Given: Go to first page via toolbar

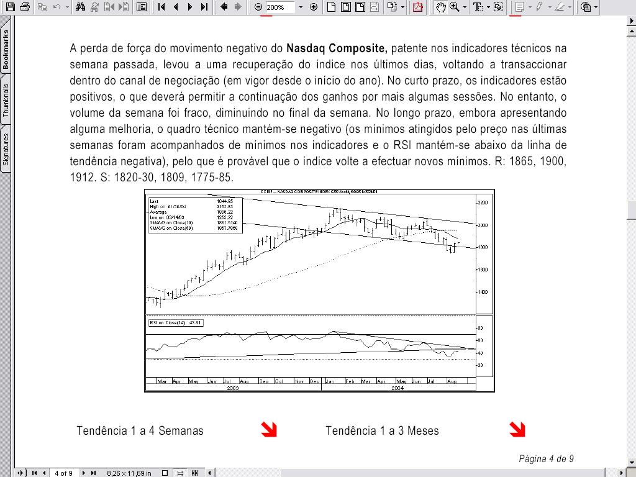Looking at the screenshot, I should (x=161, y=6).
